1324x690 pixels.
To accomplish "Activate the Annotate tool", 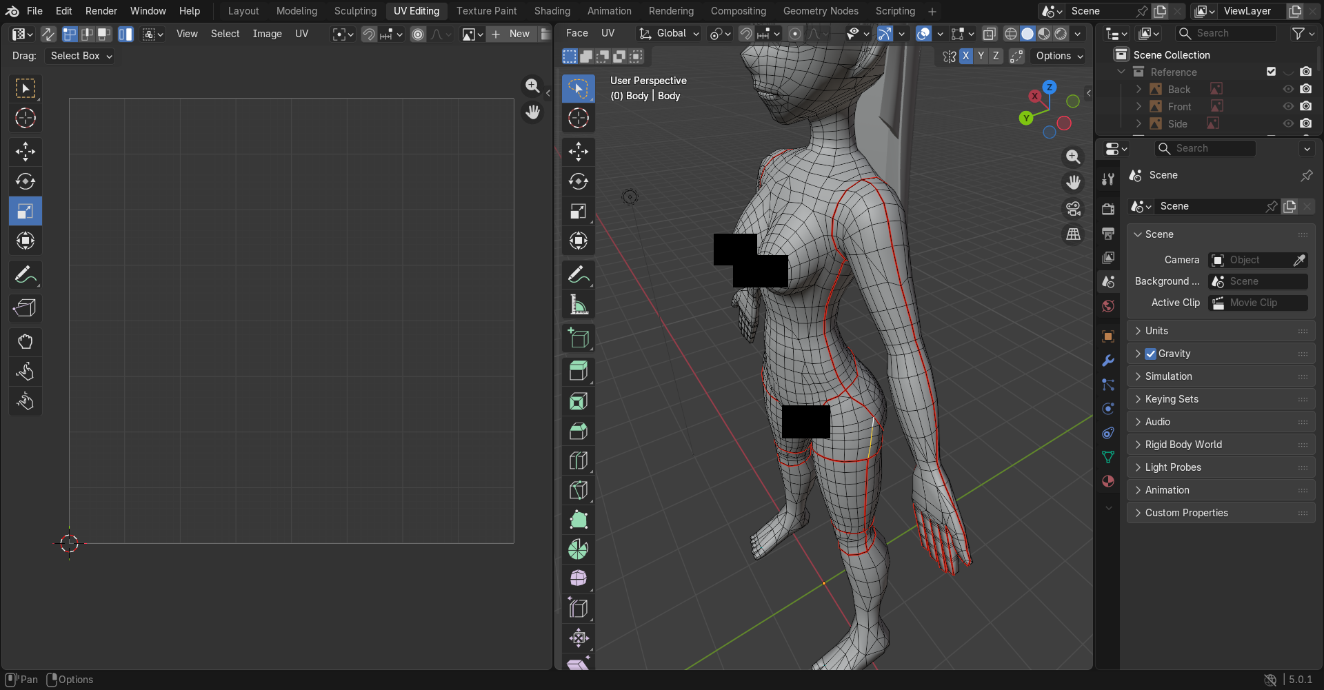I will click(579, 274).
